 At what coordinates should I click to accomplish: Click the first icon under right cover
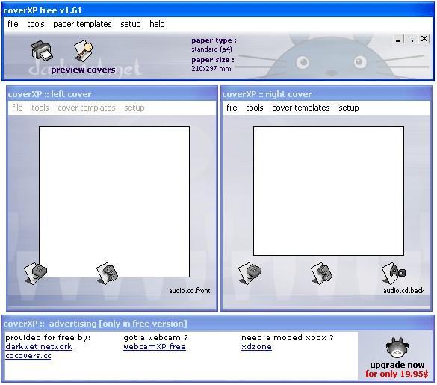250,273
